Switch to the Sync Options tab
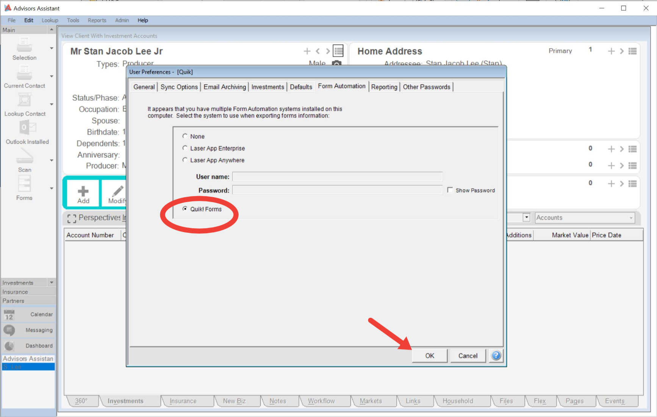The width and height of the screenshot is (657, 417). click(179, 87)
